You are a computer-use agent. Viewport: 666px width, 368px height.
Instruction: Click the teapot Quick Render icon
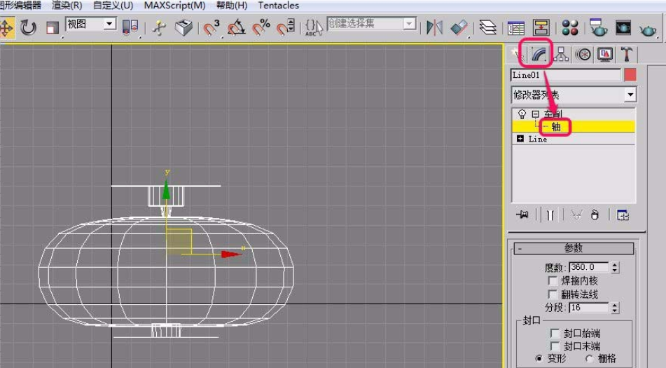pyautogui.click(x=648, y=28)
